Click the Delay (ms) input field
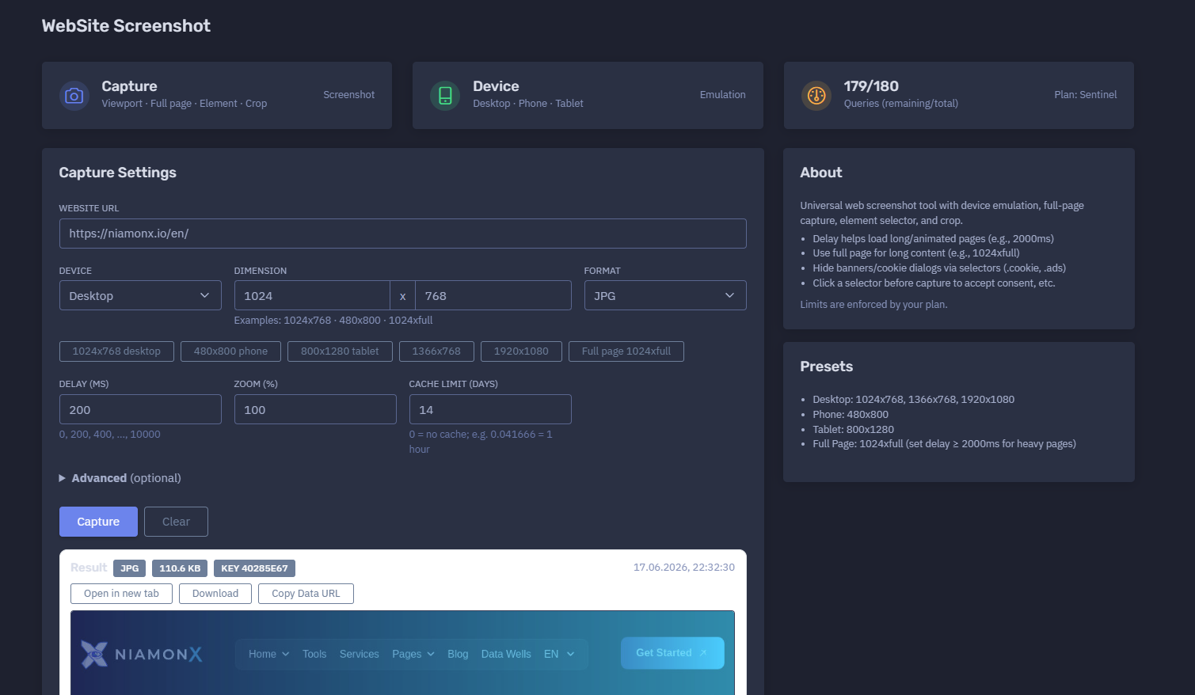The height and width of the screenshot is (695, 1195). tap(140, 409)
